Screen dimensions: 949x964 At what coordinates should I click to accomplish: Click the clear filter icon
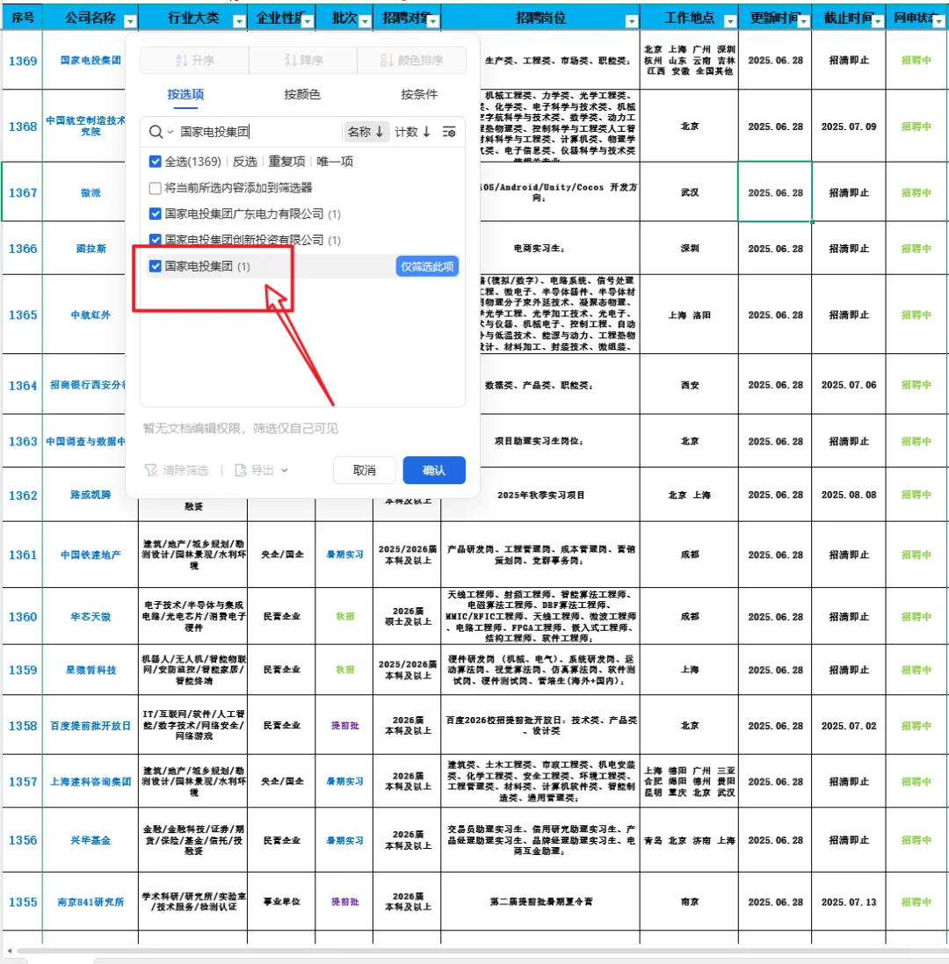tap(150, 470)
